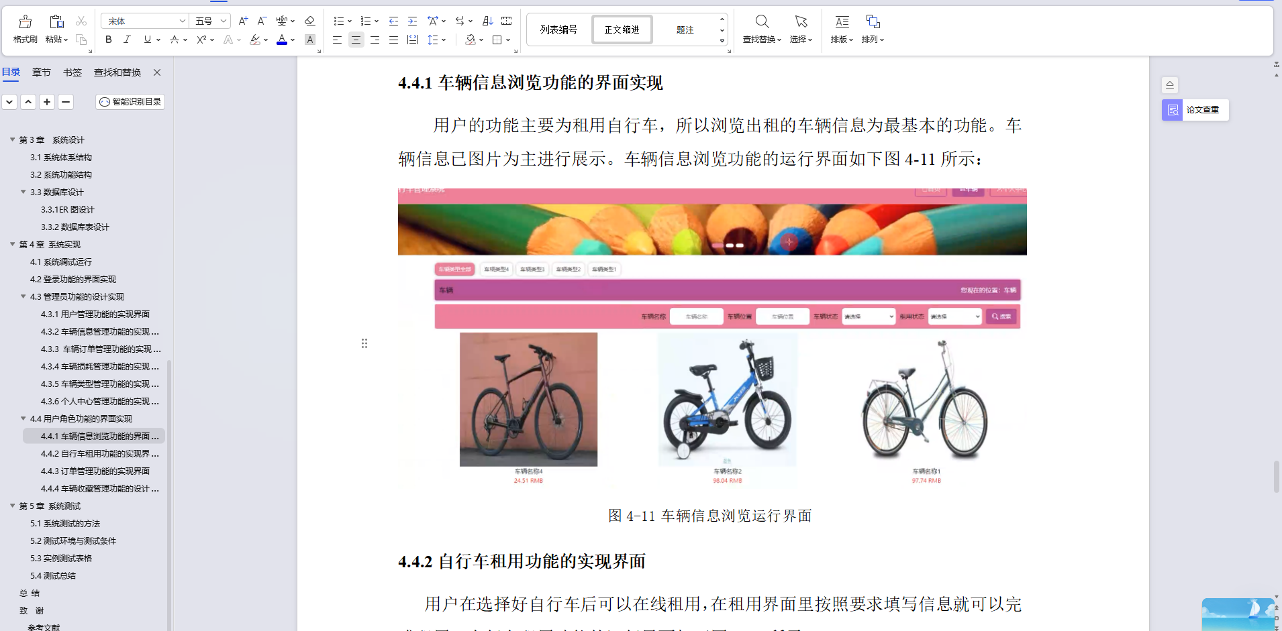The width and height of the screenshot is (1282, 631).
Task: Switch to the 查找和替换 tab
Action: point(117,72)
